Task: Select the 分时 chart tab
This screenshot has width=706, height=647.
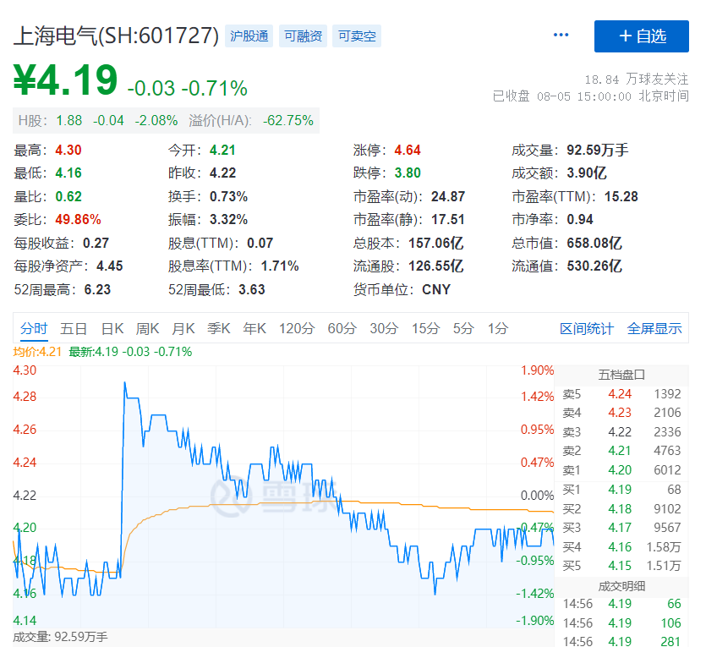Action: (x=34, y=329)
